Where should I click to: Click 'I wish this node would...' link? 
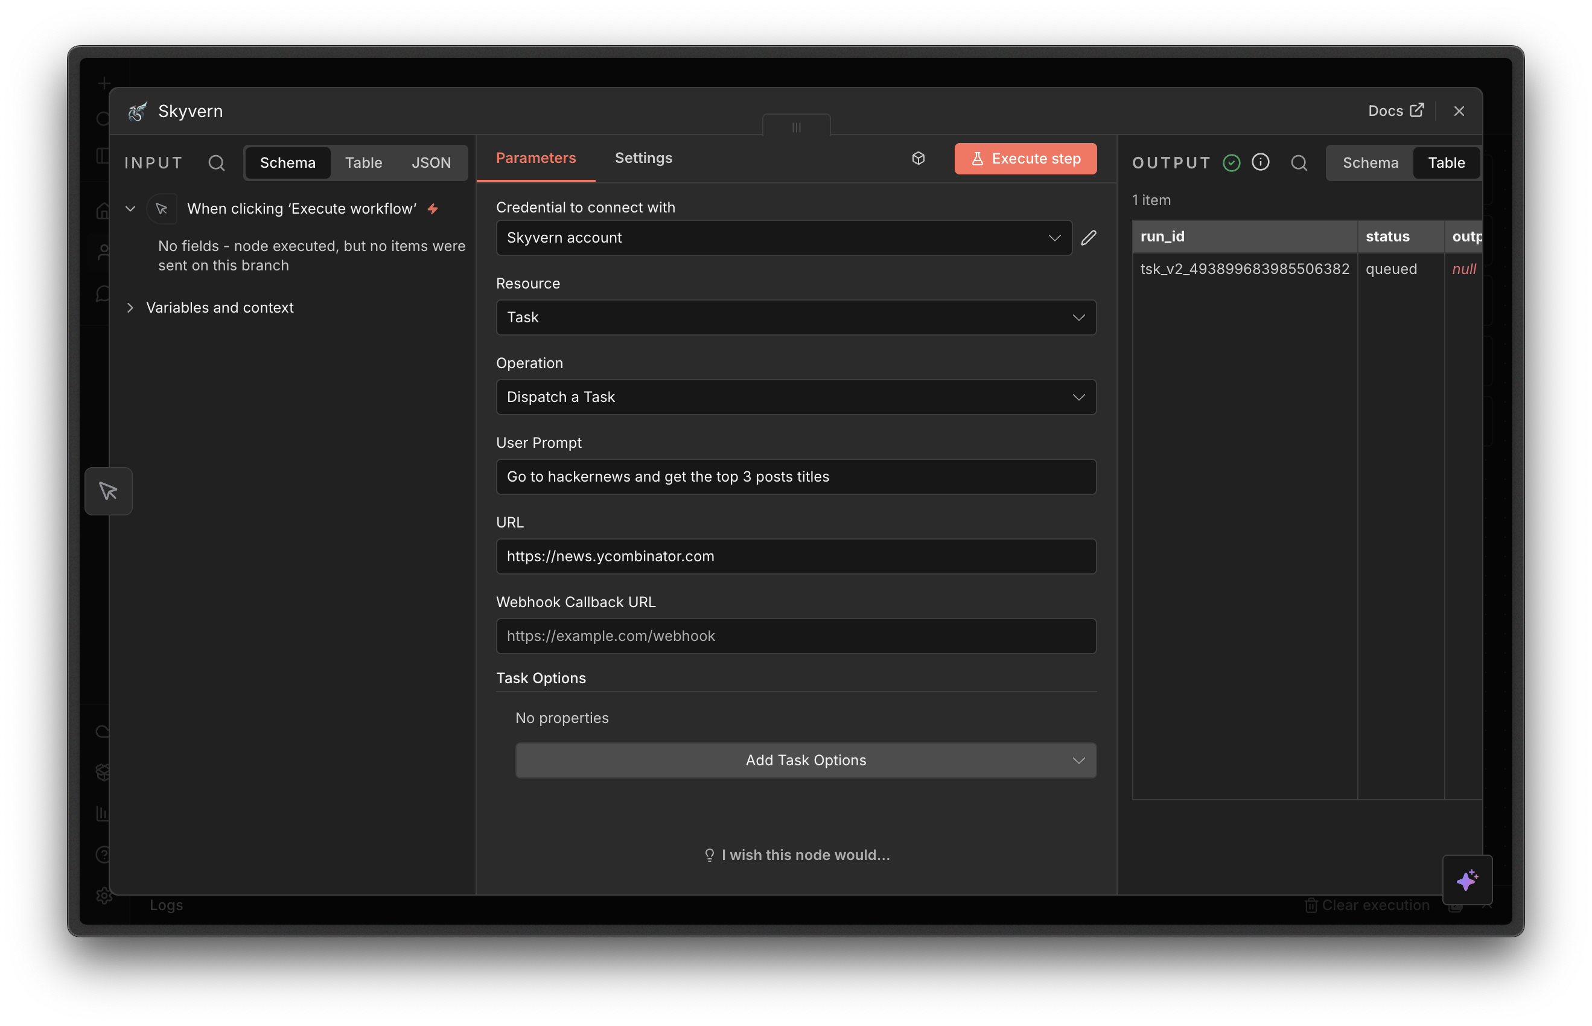(x=796, y=855)
